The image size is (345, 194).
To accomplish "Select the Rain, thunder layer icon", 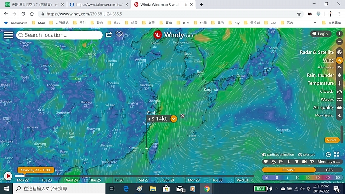I will point(340,75).
